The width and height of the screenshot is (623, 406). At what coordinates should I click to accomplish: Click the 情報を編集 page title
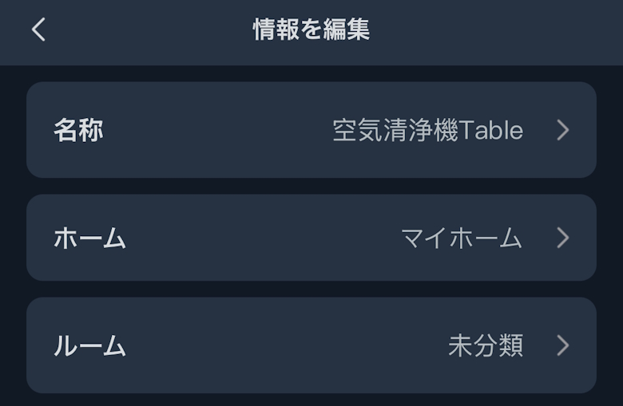click(311, 30)
